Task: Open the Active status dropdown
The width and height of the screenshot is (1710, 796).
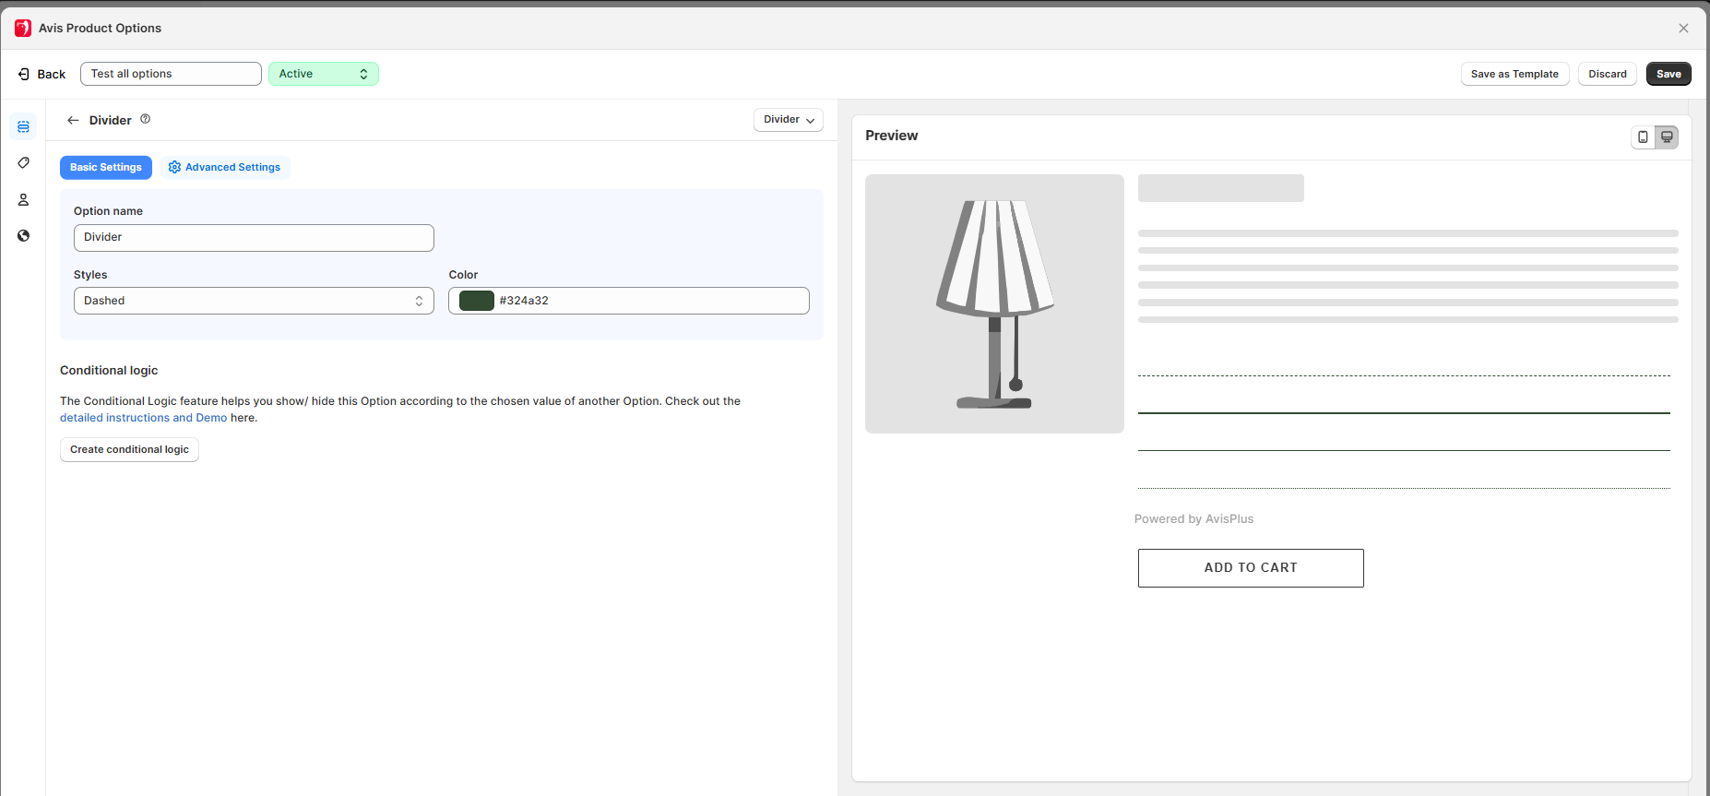Action: coord(323,74)
